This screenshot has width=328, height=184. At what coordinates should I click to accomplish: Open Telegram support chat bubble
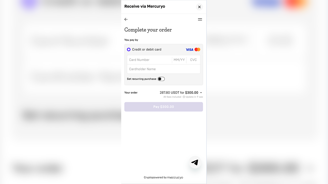[x=195, y=162]
